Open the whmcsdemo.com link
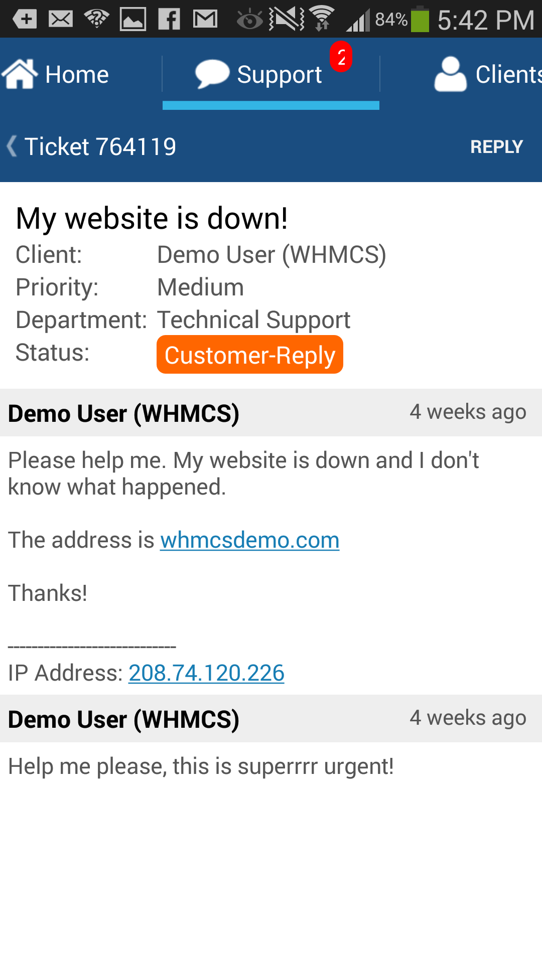This screenshot has width=542, height=963. 250,540
